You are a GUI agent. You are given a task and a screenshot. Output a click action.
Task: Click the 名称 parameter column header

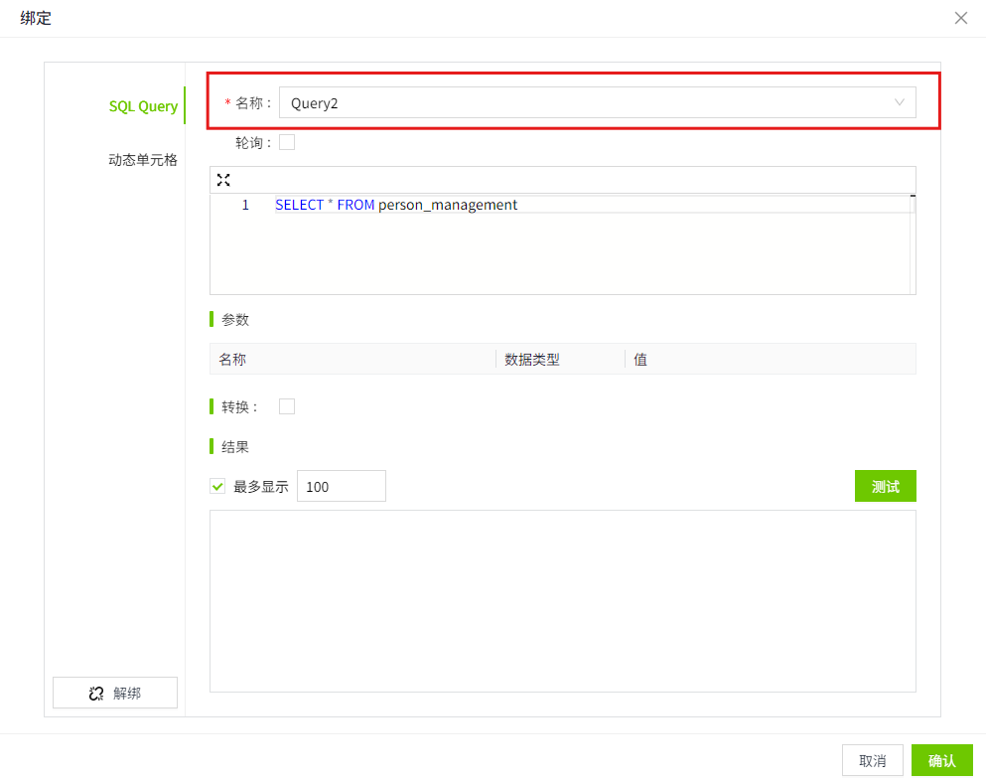tap(232, 360)
